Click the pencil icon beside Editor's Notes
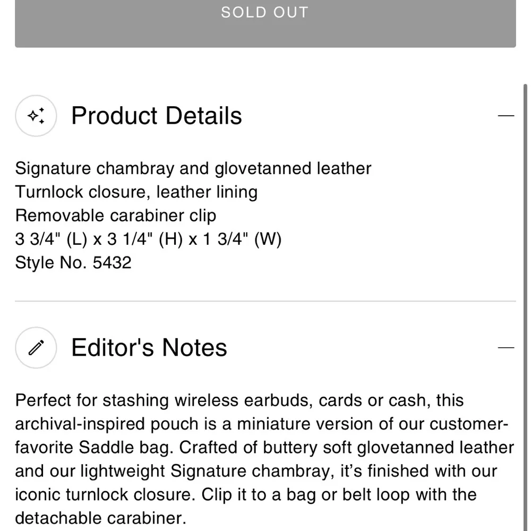Screen dimensions: 531x531 36,347
